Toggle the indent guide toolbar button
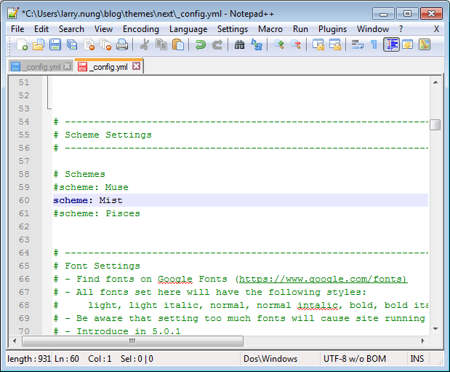This screenshot has width=450, height=372. 391,45
